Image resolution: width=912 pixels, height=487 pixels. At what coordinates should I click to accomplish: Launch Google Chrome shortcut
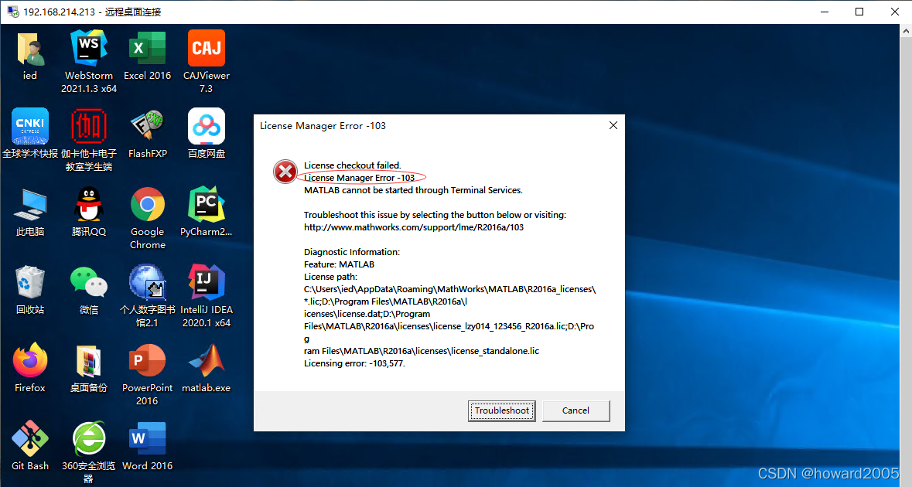[x=148, y=205]
